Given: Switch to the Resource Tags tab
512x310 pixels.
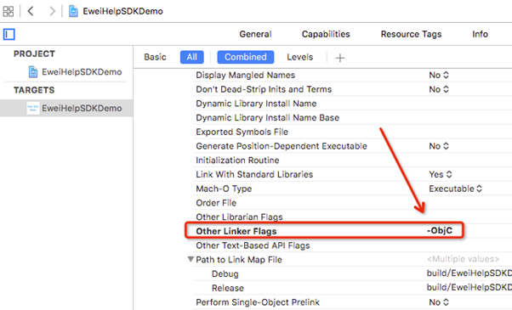Looking at the screenshot, I should tap(411, 34).
